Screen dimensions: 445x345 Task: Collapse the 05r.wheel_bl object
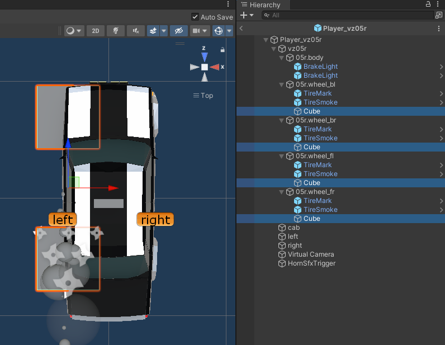pos(282,84)
